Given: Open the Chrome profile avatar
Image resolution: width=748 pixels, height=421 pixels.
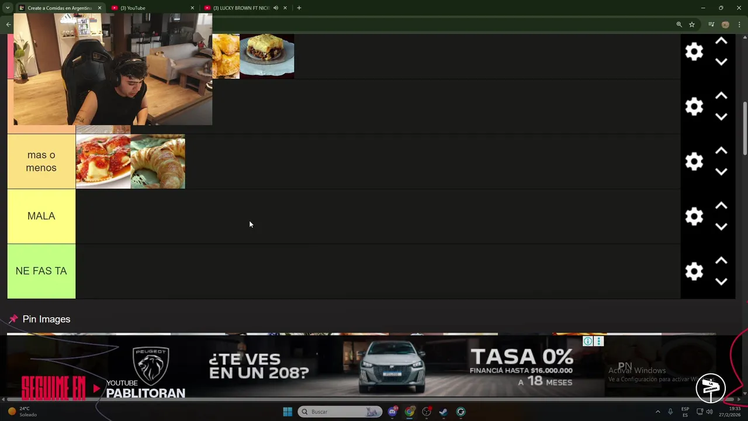Looking at the screenshot, I should point(725,25).
